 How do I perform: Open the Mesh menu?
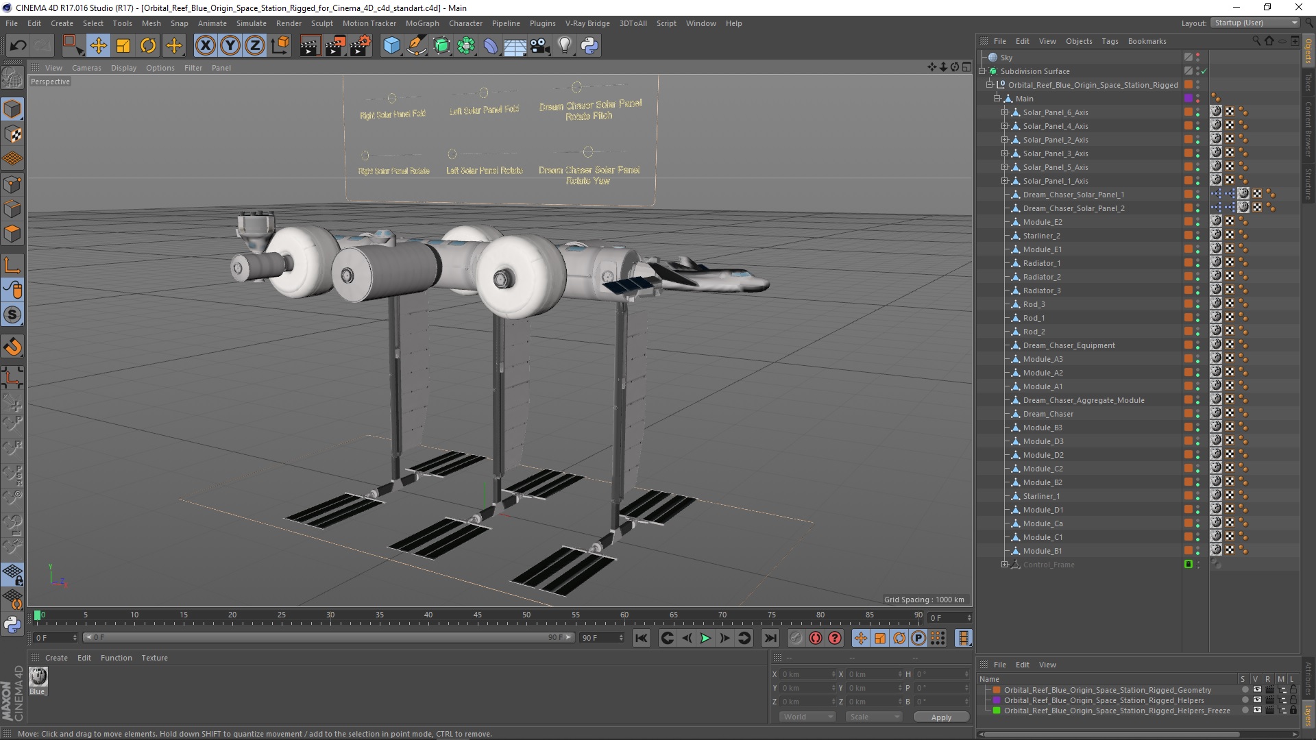click(151, 23)
